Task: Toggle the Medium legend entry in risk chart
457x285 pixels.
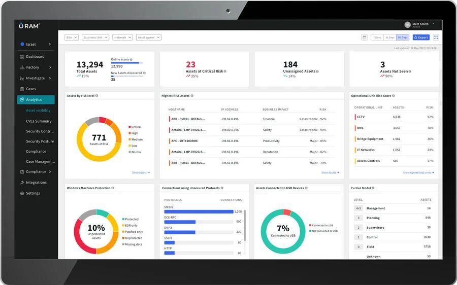Action: click(x=136, y=139)
